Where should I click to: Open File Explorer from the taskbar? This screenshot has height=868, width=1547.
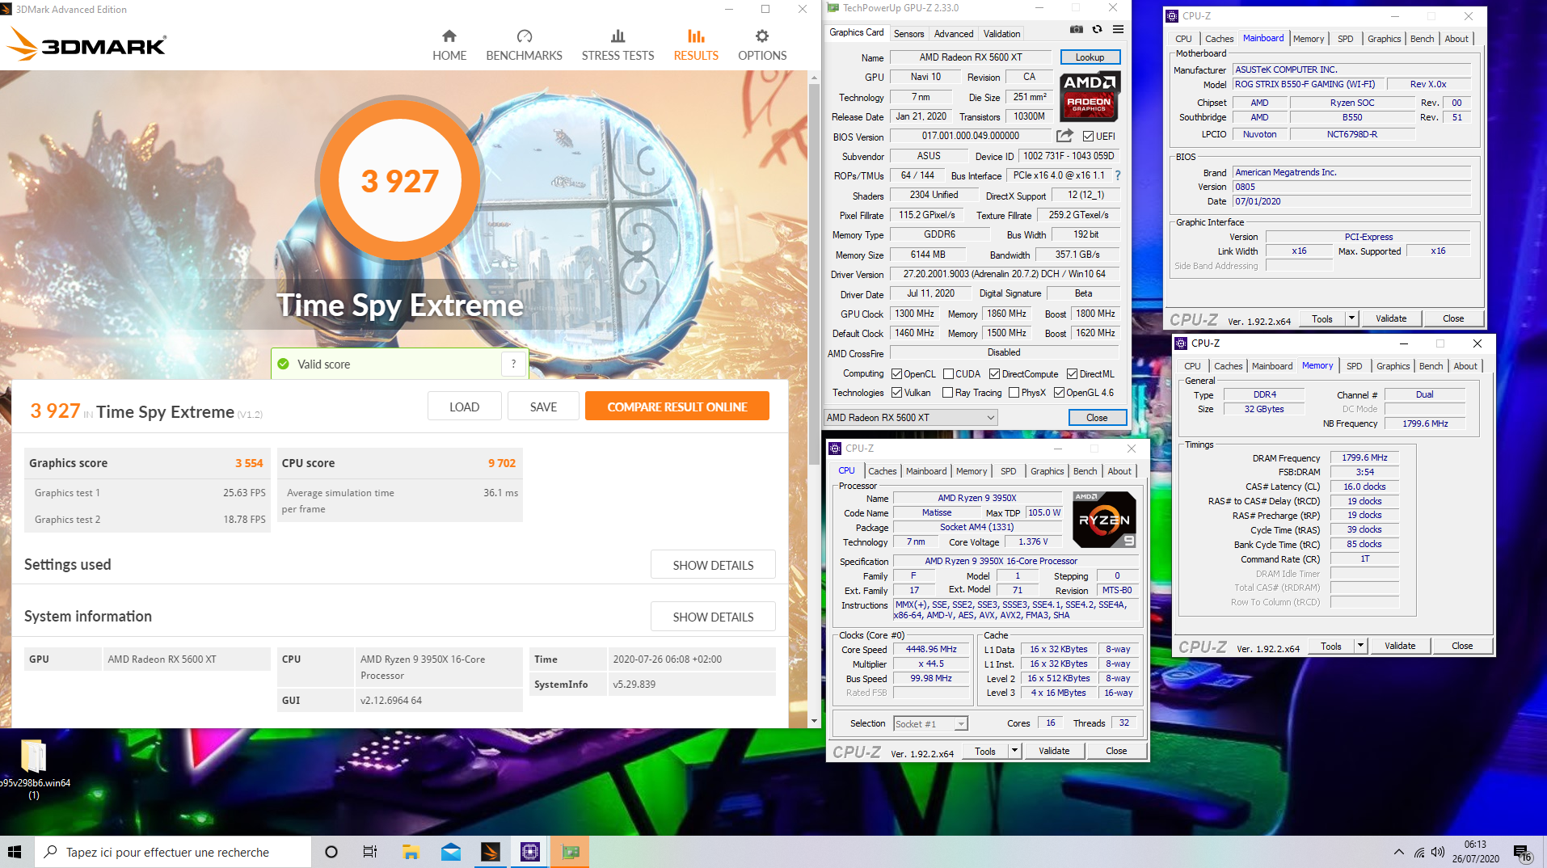411,852
